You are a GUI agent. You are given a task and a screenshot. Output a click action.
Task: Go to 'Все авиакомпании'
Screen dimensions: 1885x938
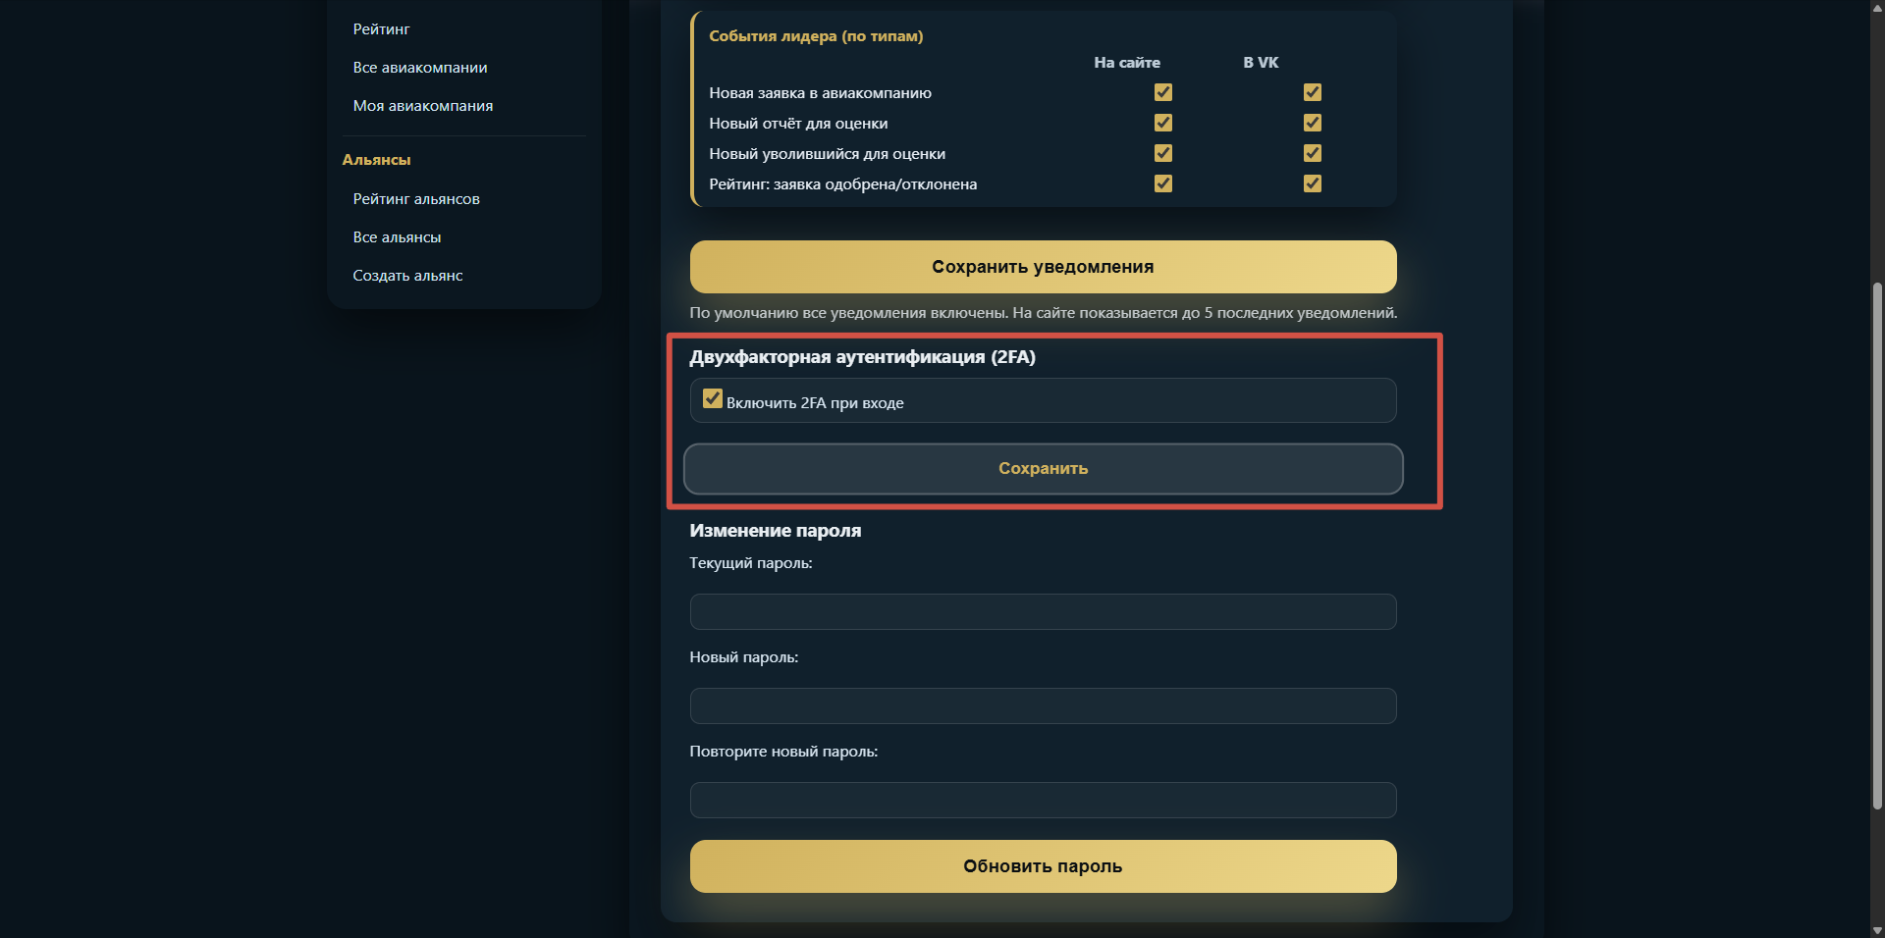(x=420, y=67)
